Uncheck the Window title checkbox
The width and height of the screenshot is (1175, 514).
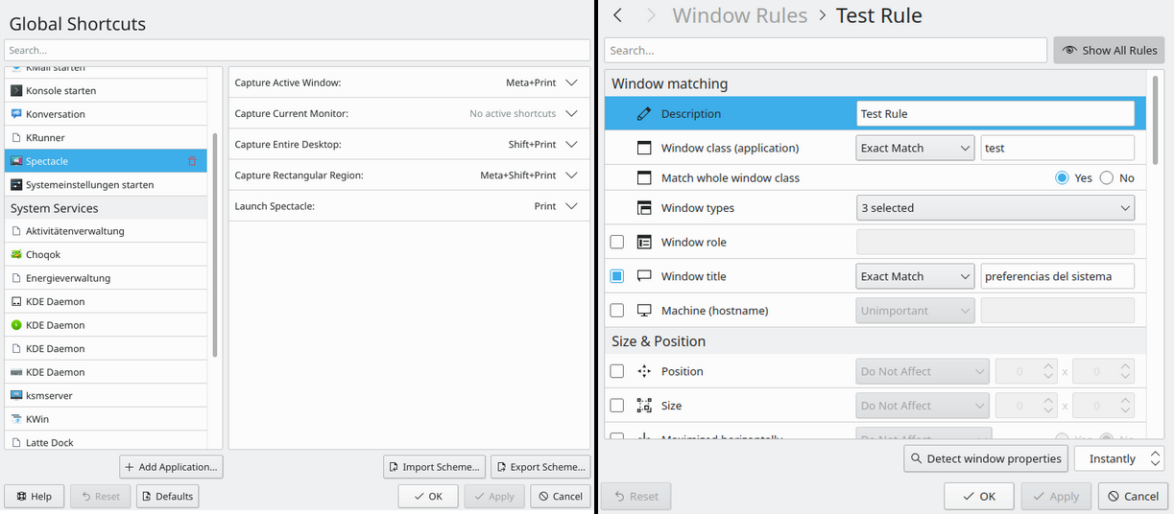pyautogui.click(x=617, y=276)
